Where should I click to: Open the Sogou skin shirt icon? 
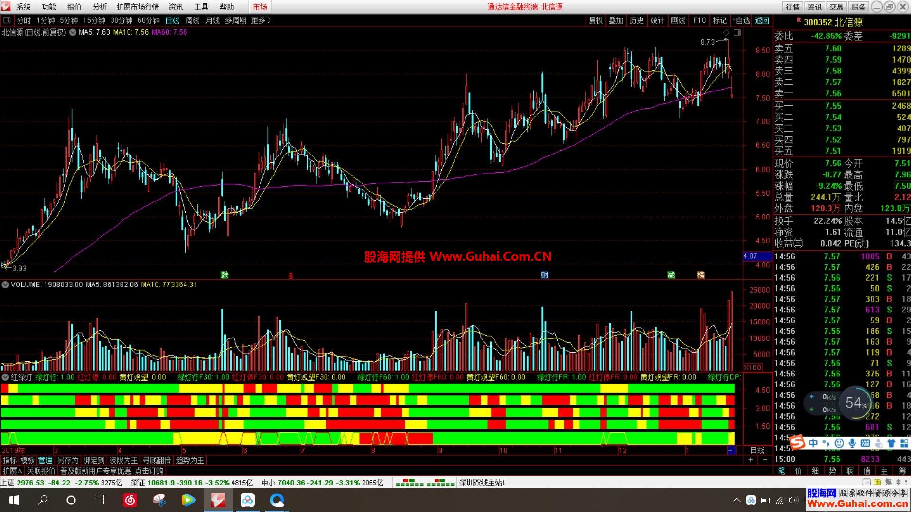click(891, 443)
